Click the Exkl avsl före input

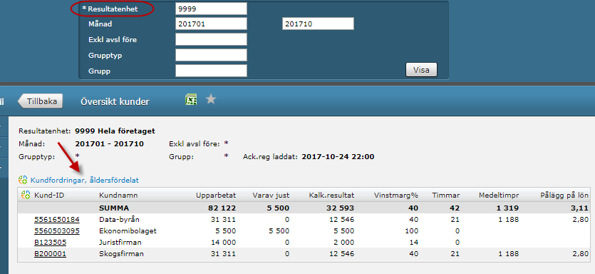(x=211, y=39)
